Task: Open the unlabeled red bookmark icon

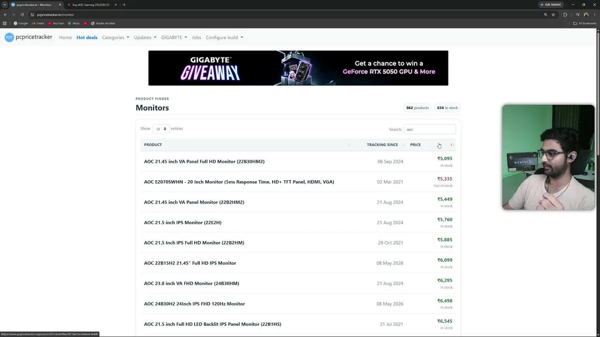Action: [x=85, y=23]
